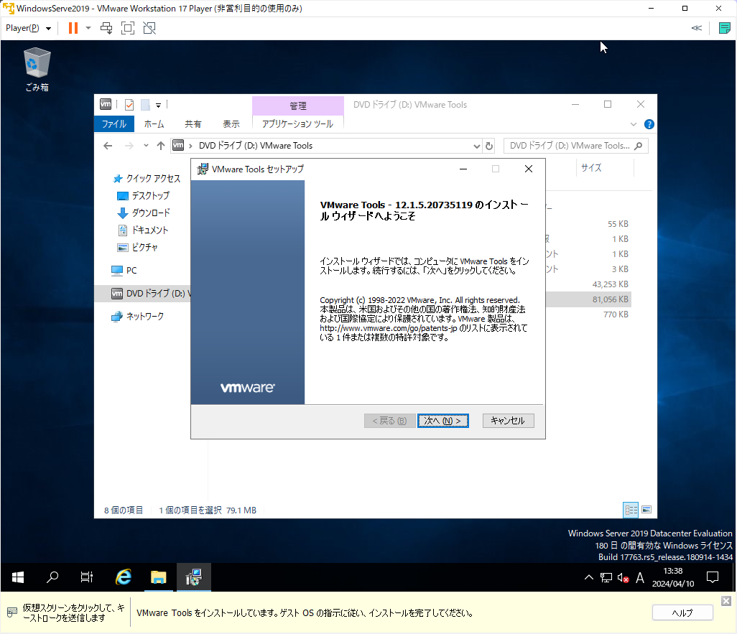The image size is (737, 634).
Task: Open clock showing 13:38 2024/04/10
Action: click(672, 577)
